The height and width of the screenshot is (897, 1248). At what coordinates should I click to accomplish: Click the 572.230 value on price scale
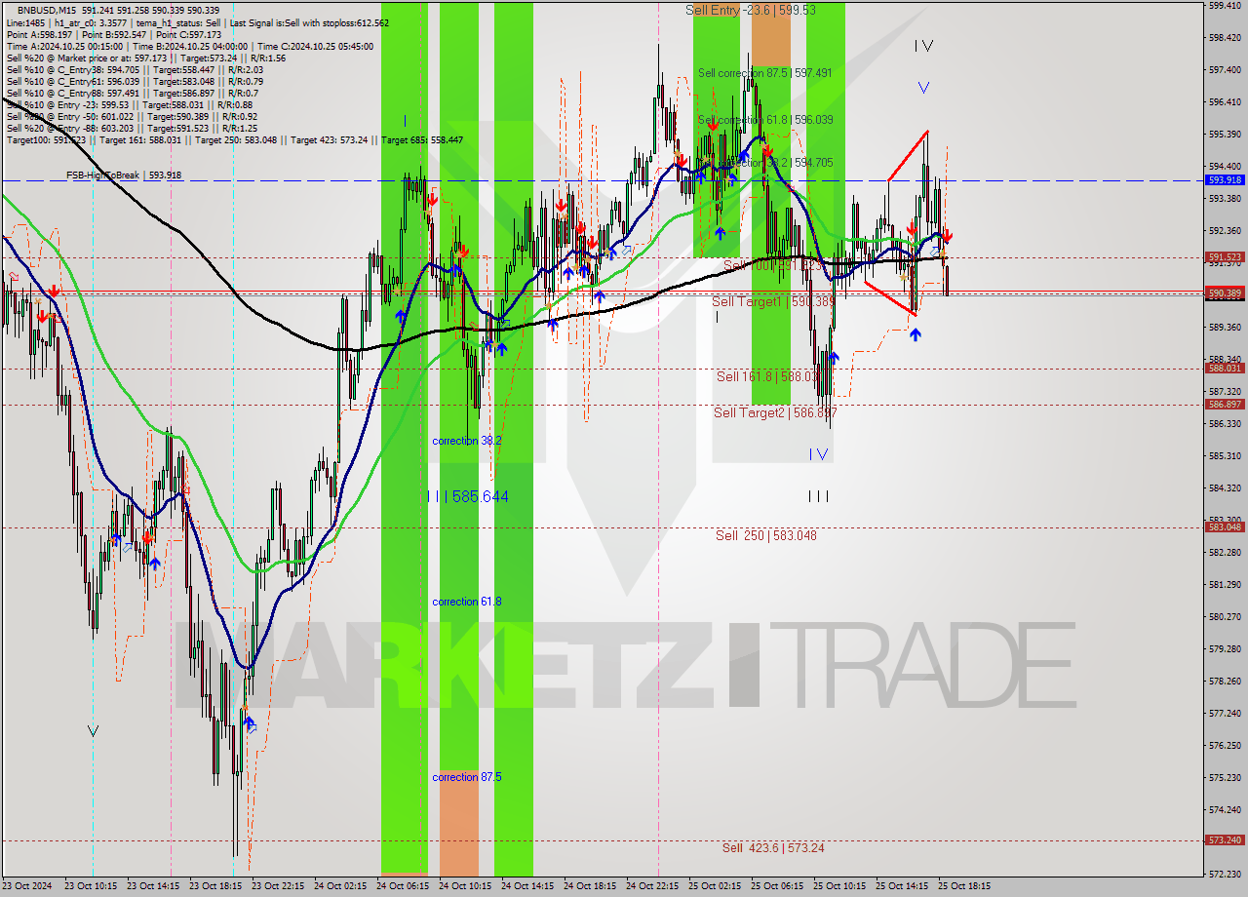1225,874
